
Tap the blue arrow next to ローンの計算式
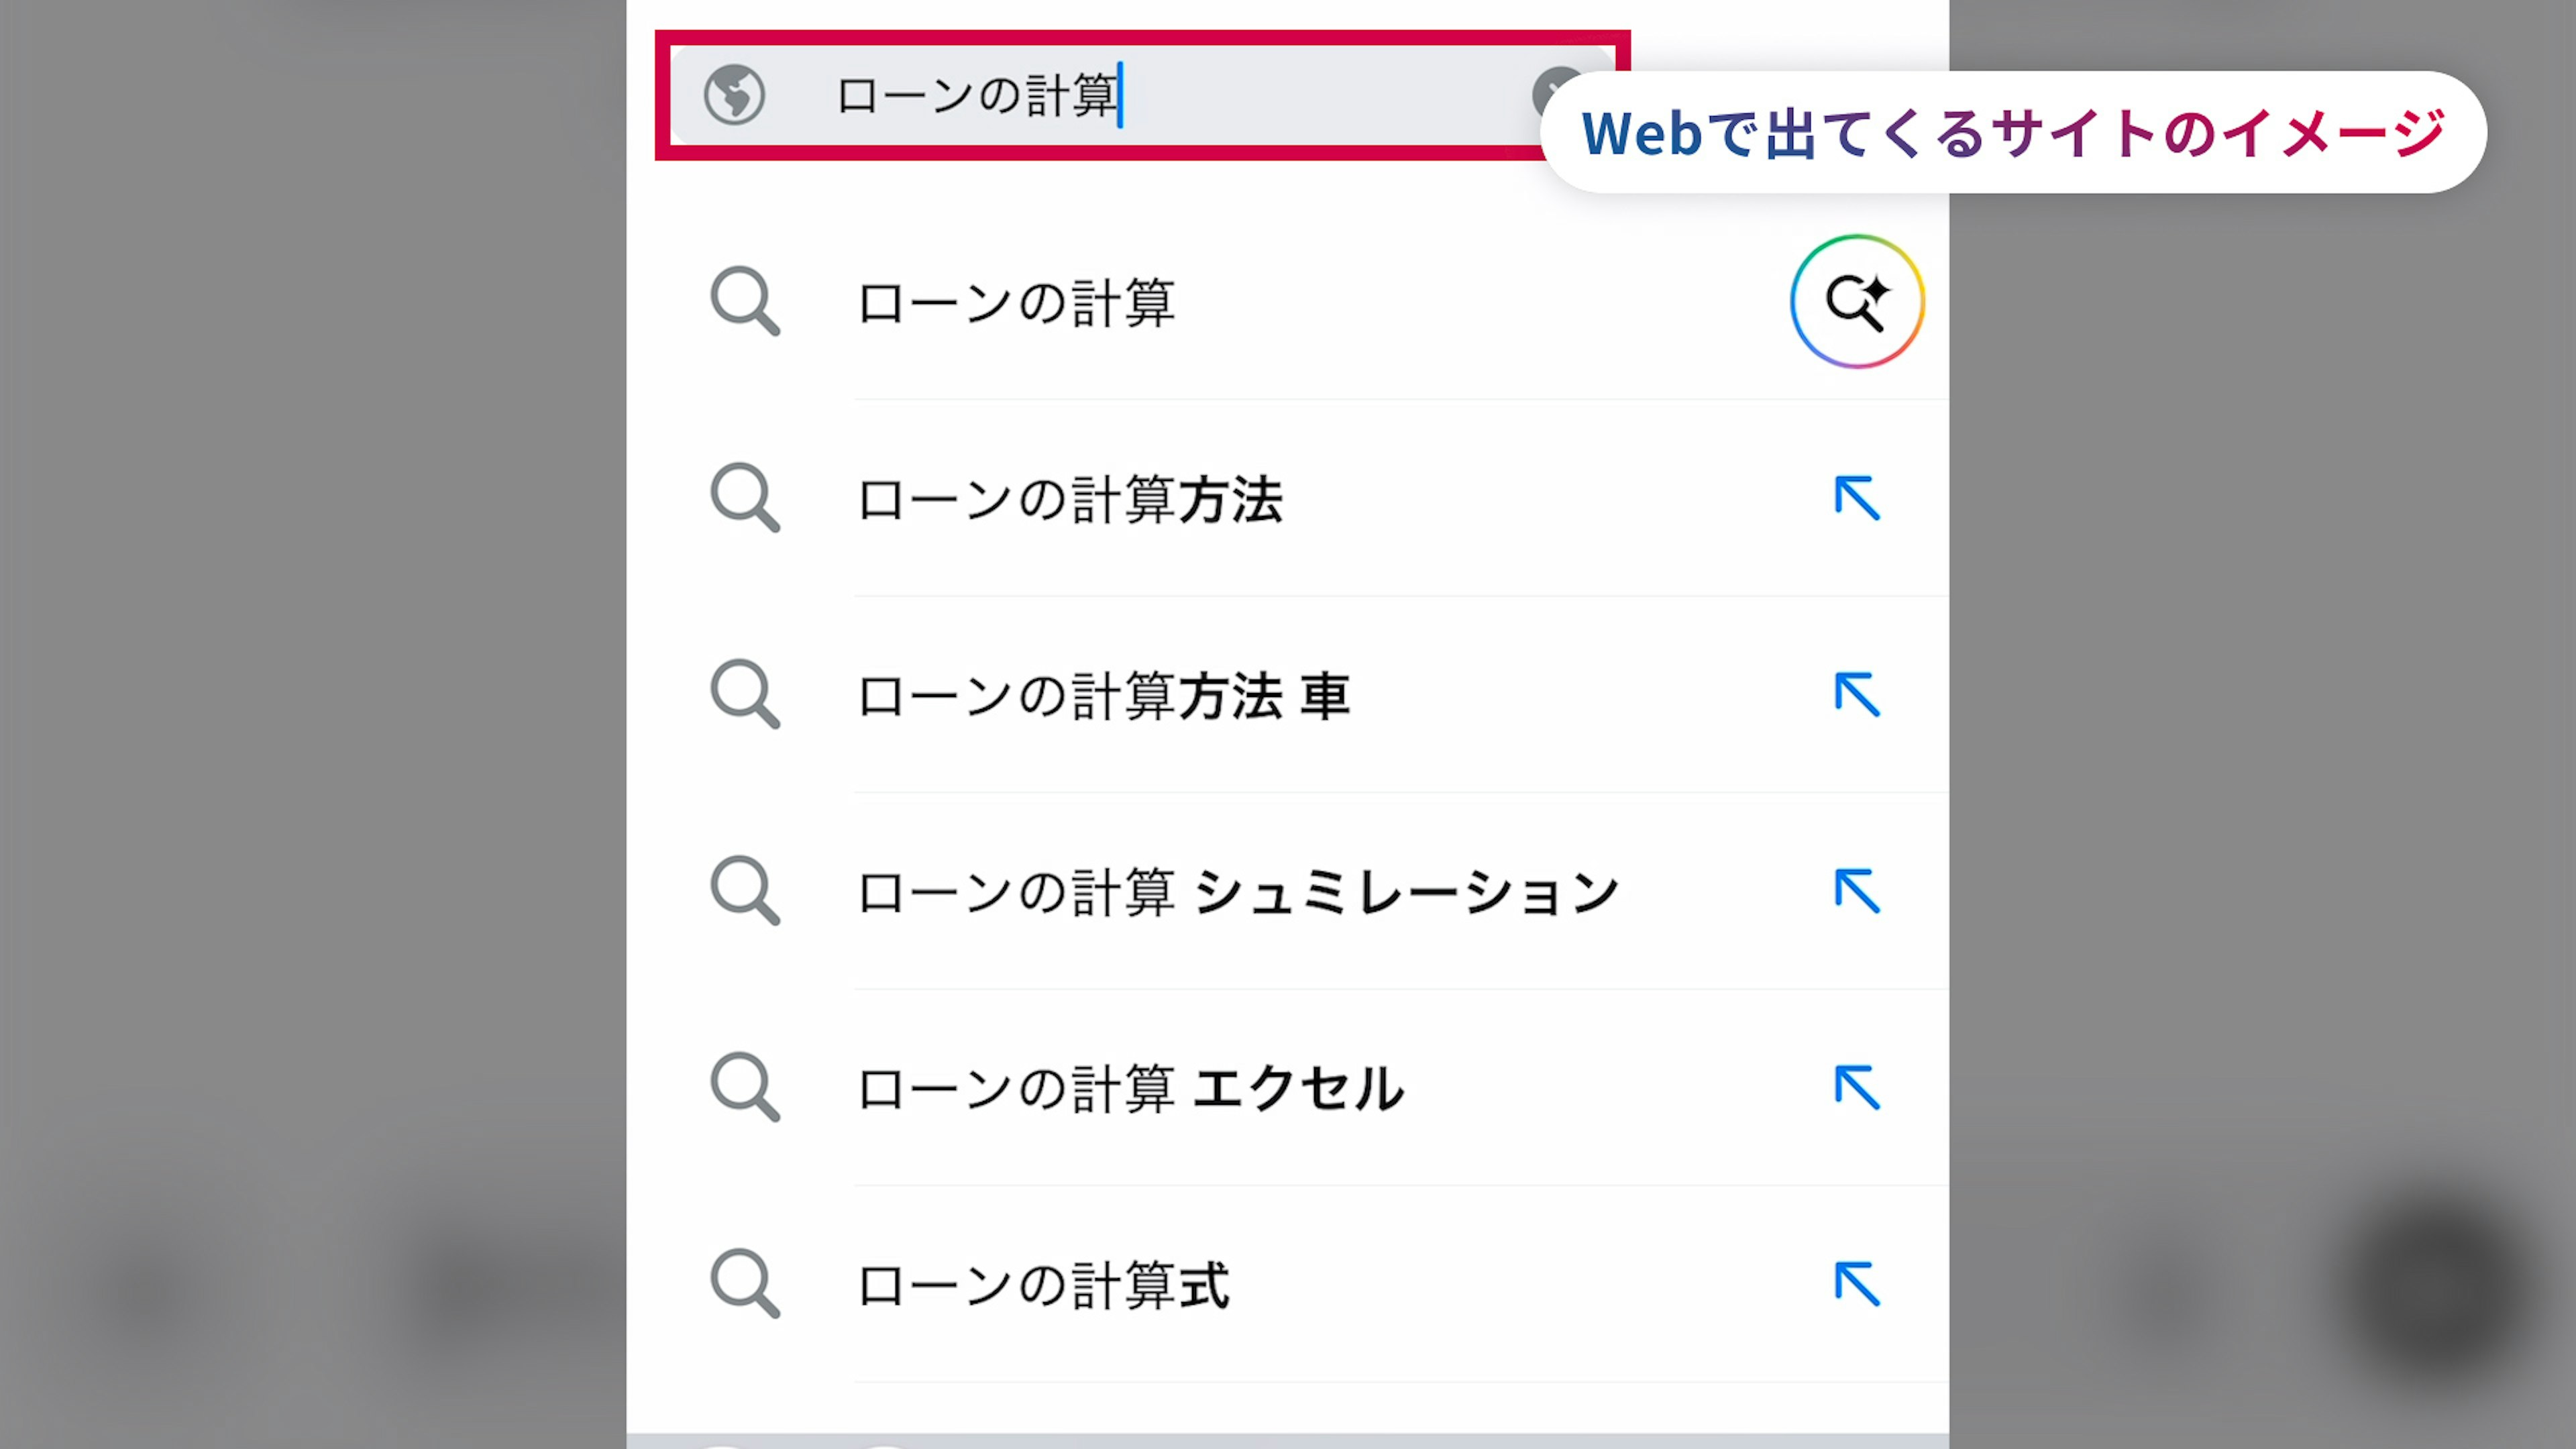coord(1857,1284)
